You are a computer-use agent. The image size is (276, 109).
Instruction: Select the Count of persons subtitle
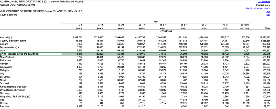(9, 15)
